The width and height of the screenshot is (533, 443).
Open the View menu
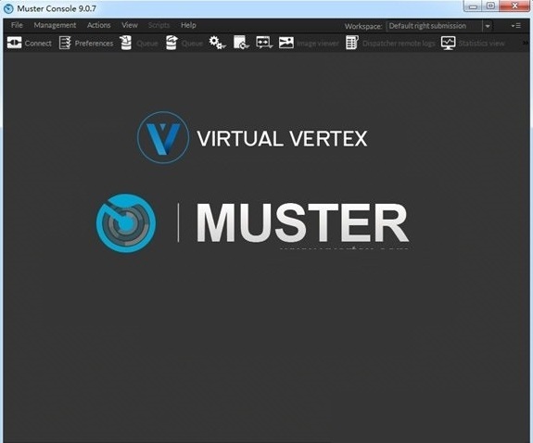click(130, 25)
